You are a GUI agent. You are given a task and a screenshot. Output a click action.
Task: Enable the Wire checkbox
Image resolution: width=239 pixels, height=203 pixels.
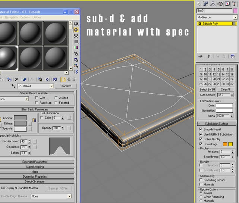pos(37,98)
